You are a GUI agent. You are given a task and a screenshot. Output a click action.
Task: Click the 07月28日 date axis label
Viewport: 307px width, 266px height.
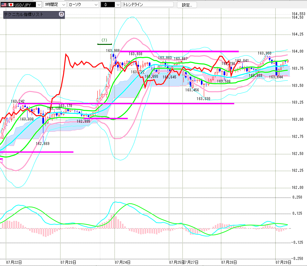click(x=229, y=262)
